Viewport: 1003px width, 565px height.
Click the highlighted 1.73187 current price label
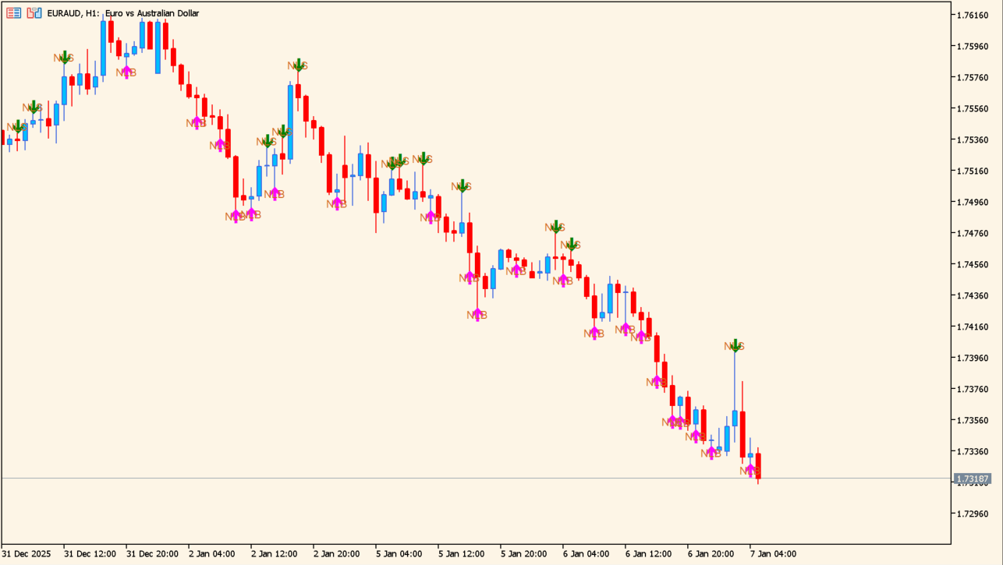pyautogui.click(x=972, y=478)
